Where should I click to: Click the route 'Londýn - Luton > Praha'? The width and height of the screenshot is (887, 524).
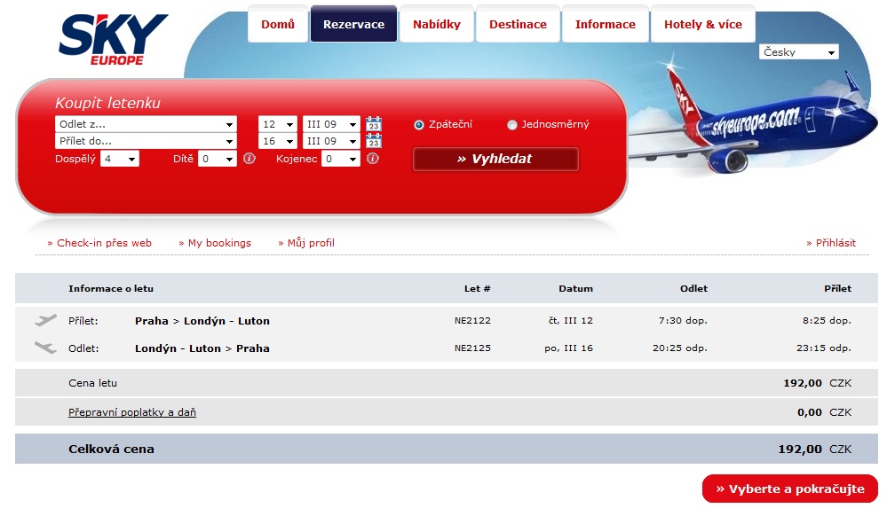coord(202,348)
